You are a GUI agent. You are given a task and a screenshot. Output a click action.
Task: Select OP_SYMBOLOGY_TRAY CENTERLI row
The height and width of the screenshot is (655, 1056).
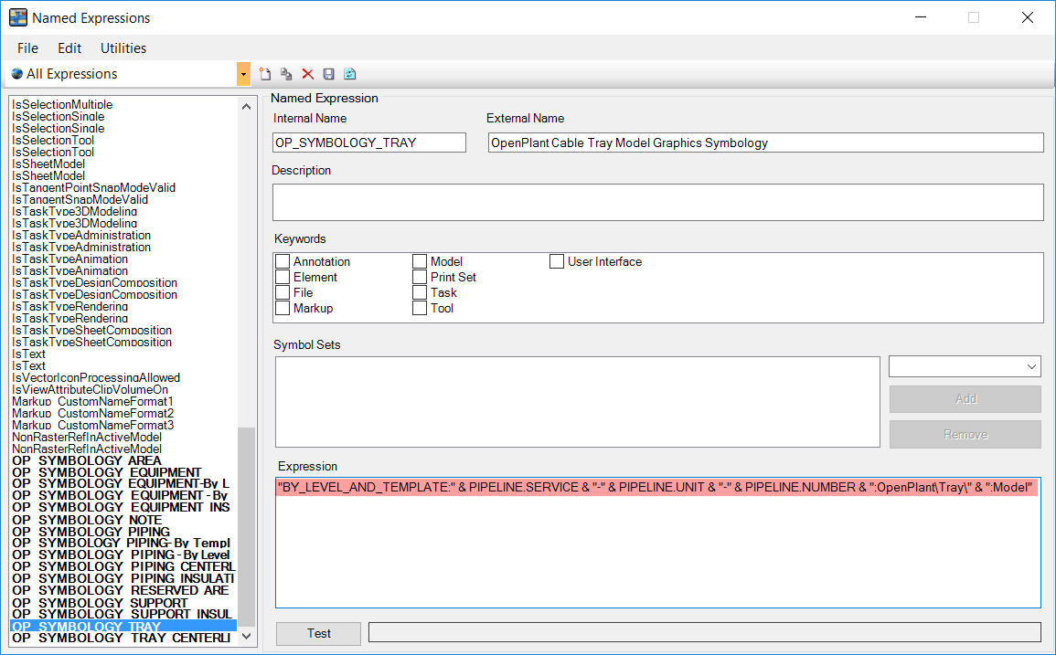(x=122, y=638)
